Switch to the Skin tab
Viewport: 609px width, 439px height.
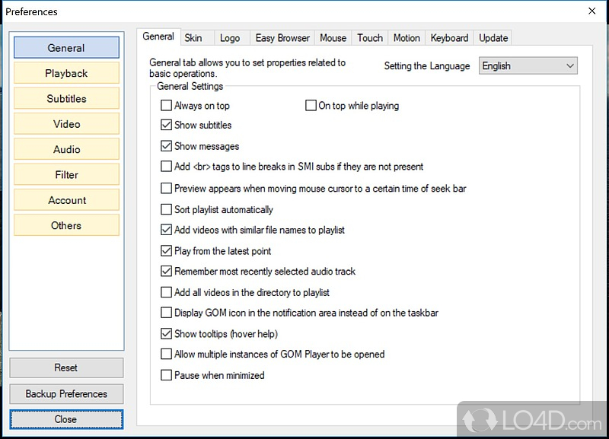(193, 38)
